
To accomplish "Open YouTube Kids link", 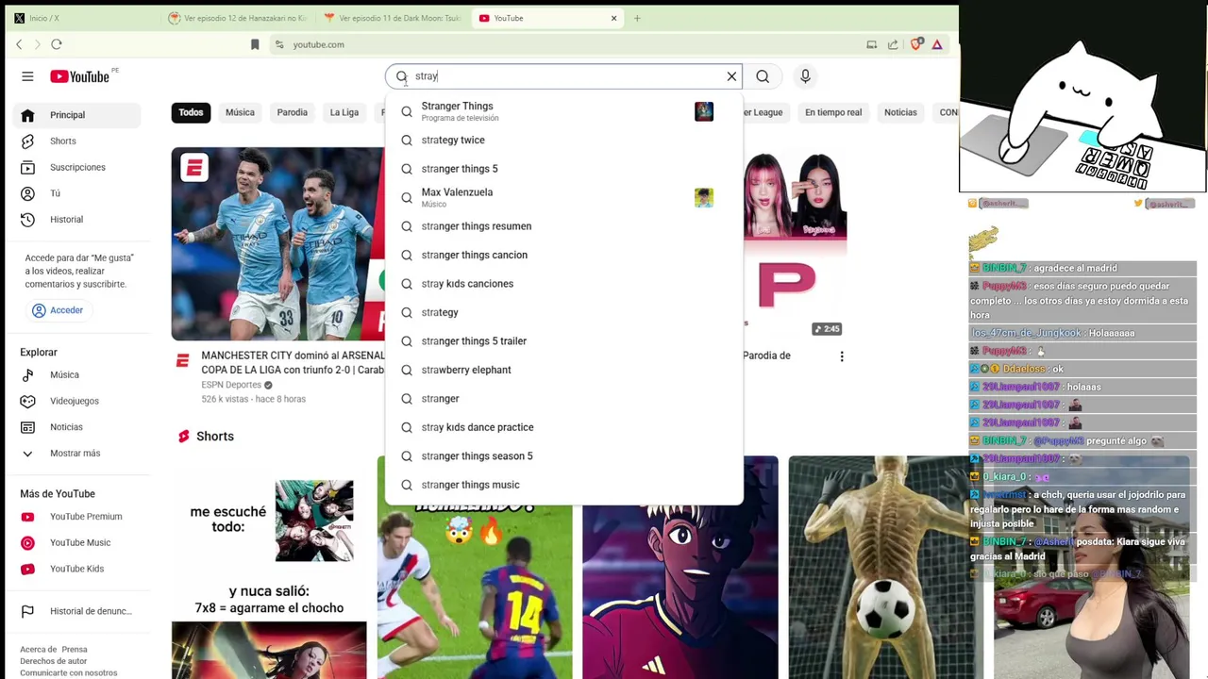I will pos(77,569).
